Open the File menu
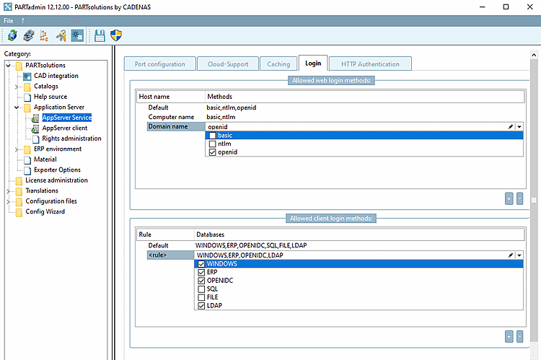Viewport: 541px width, 360px height. pos(9,21)
